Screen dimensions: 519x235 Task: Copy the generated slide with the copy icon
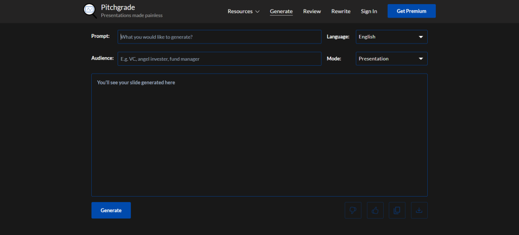[397, 210]
